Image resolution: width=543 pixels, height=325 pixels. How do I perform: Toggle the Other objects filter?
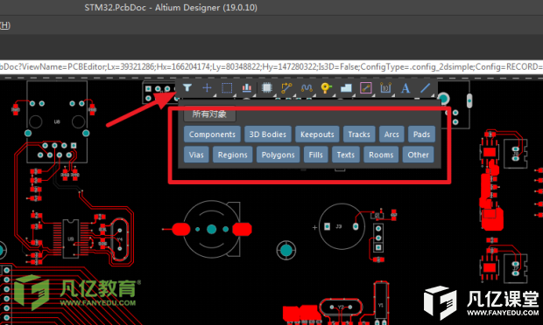coord(418,155)
